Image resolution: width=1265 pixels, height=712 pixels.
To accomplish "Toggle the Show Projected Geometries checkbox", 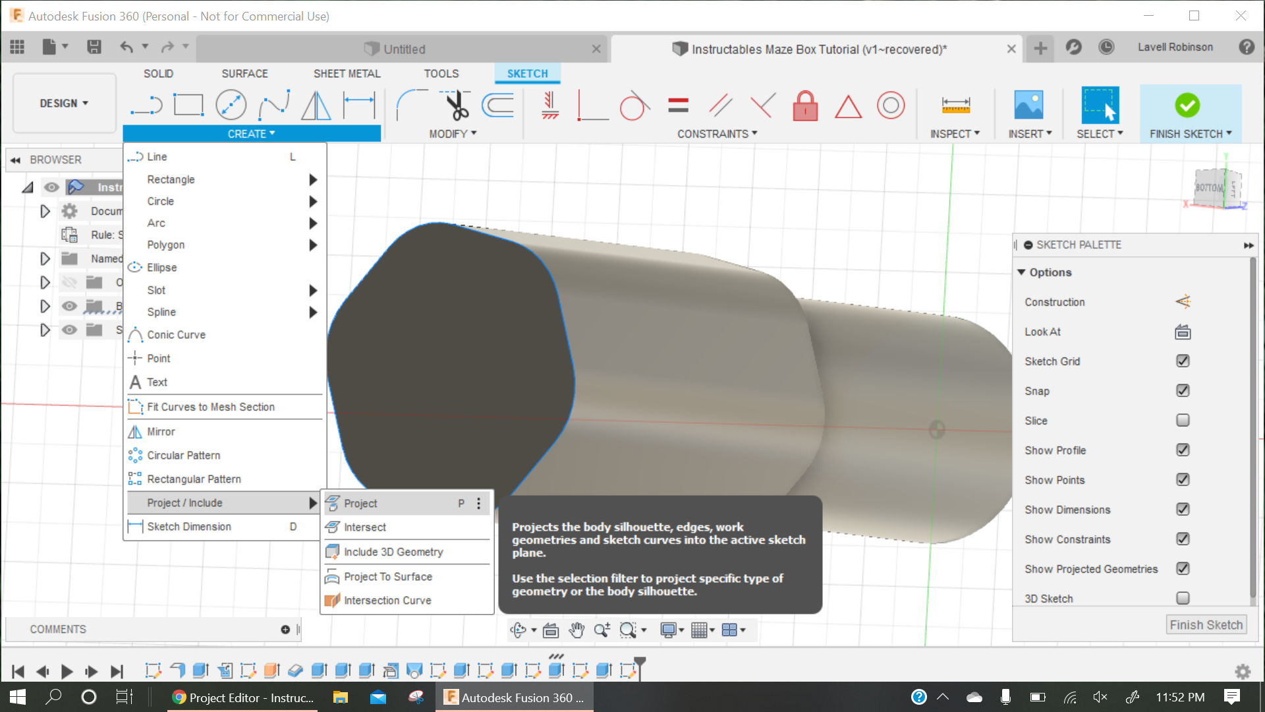I will (x=1183, y=568).
